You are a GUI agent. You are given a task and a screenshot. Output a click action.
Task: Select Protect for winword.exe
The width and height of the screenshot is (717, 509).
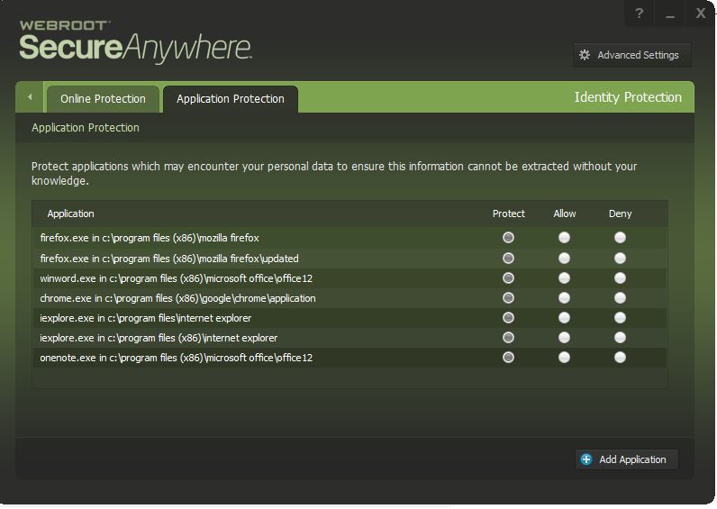pos(509,278)
